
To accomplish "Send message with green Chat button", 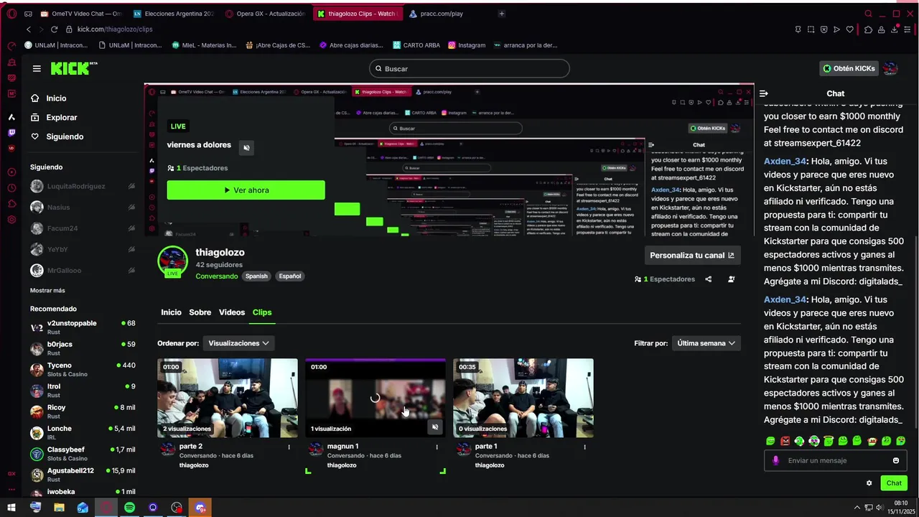I will pyautogui.click(x=894, y=483).
